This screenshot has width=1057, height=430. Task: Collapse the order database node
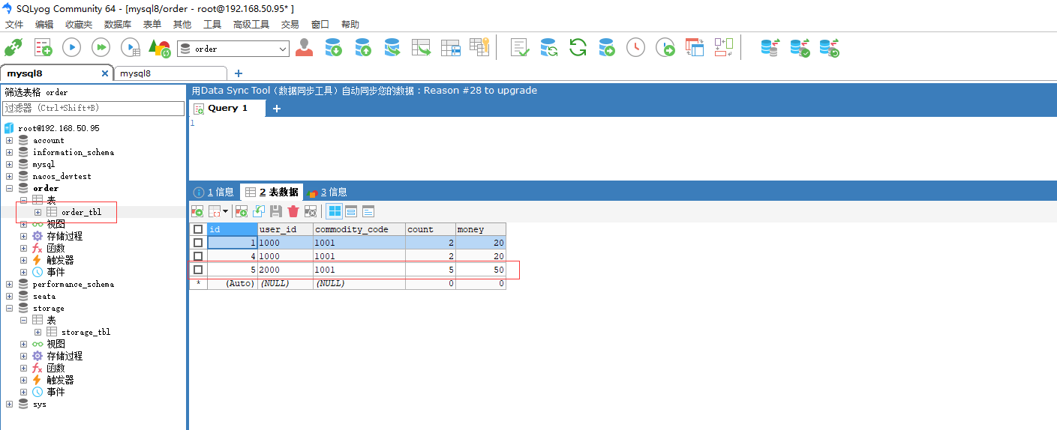9,188
